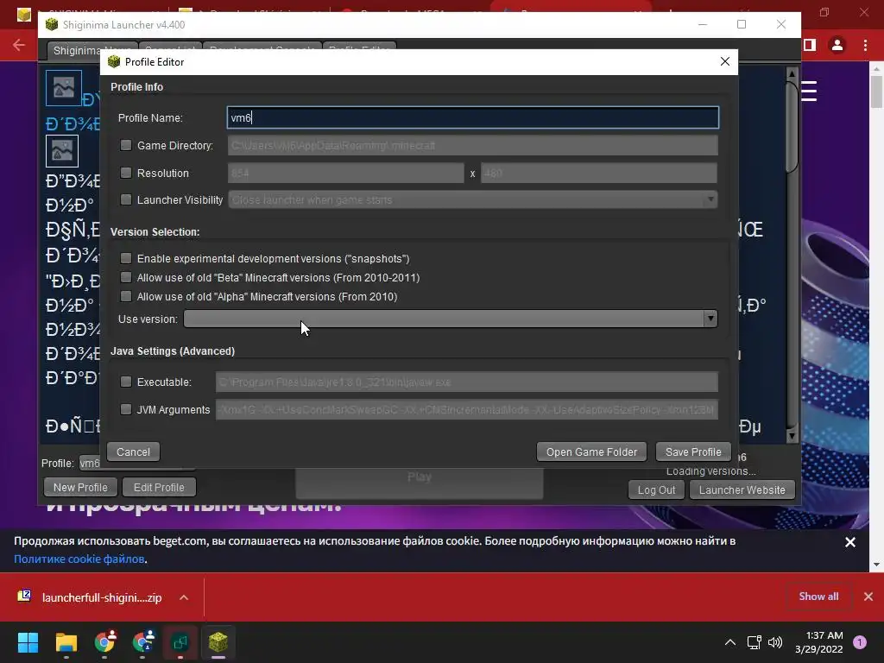Image resolution: width=884 pixels, height=663 pixels.
Task: Open the Profile dropdown in launcher
Action: pyautogui.click(x=90, y=463)
